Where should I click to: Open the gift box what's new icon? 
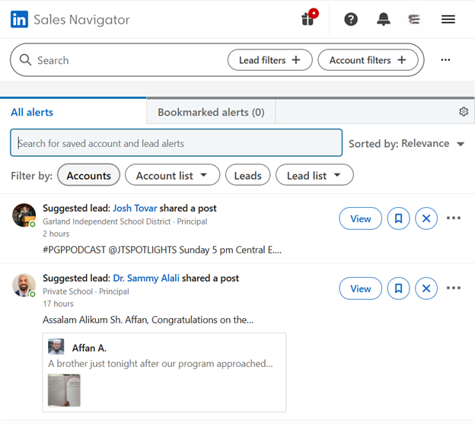pos(310,18)
